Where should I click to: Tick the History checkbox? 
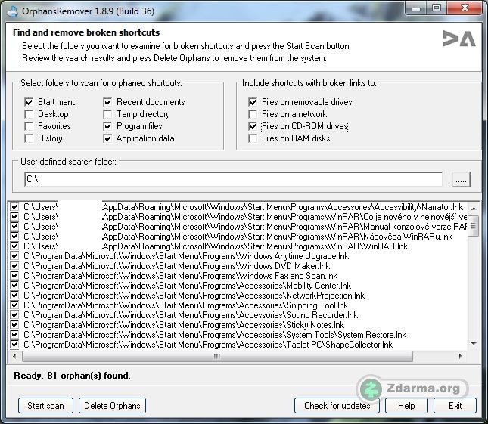pyautogui.click(x=29, y=138)
